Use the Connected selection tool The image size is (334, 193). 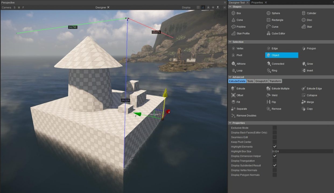click(x=275, y=64)
